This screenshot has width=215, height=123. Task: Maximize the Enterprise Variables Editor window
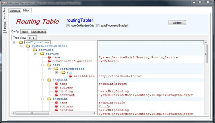point(200,2)
